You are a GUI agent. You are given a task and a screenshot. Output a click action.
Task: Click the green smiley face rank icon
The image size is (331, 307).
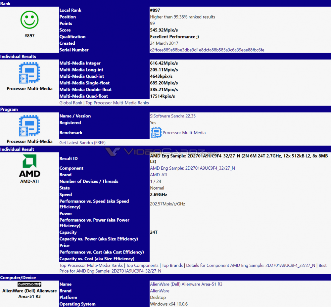[29, 20]
